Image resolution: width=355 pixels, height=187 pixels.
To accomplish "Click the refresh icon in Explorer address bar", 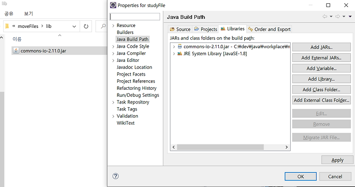I will 86,26.
